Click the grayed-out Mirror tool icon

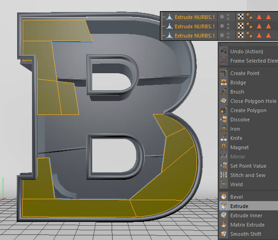click(224, 156)
